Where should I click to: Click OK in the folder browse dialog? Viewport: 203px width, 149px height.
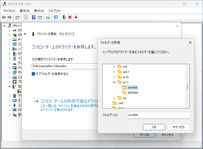click(x=154, y=127)
